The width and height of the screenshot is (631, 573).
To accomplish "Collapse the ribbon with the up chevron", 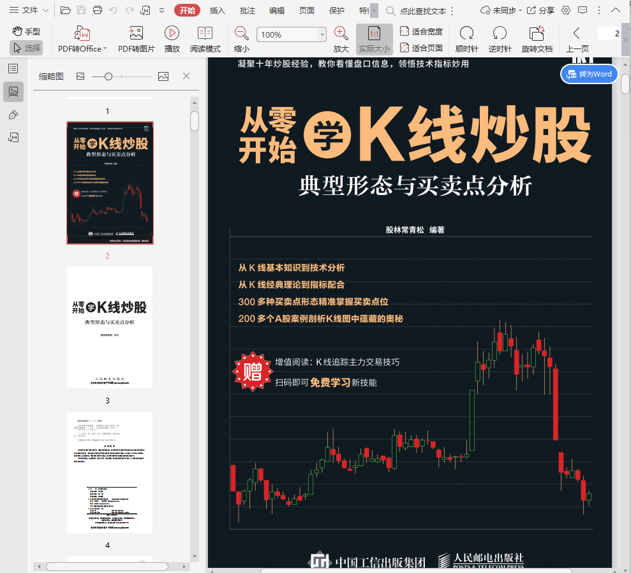I will click(615, 10).
